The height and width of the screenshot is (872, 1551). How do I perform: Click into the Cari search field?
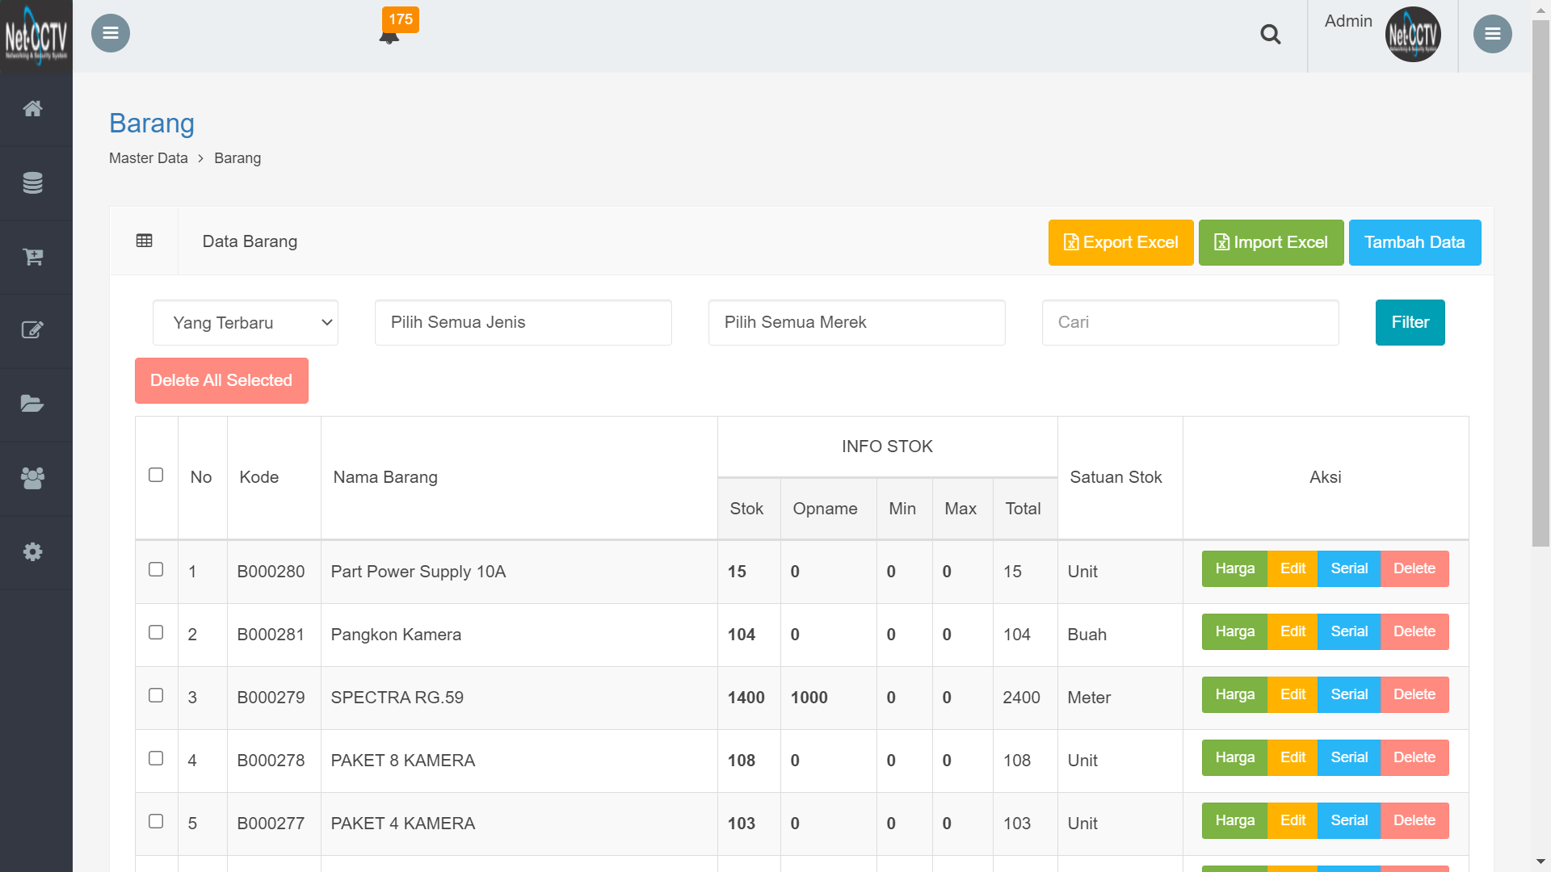pyautogui.click(x=1190, y=322)
